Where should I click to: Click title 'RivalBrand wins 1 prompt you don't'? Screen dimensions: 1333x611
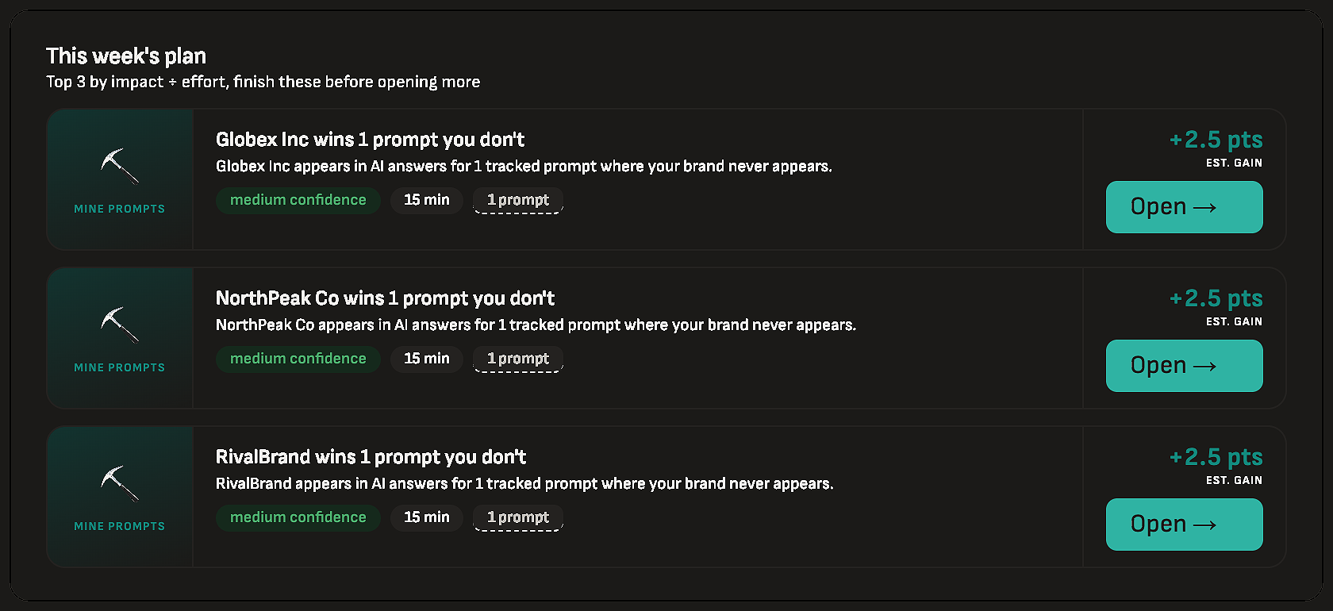pos(371,457)
